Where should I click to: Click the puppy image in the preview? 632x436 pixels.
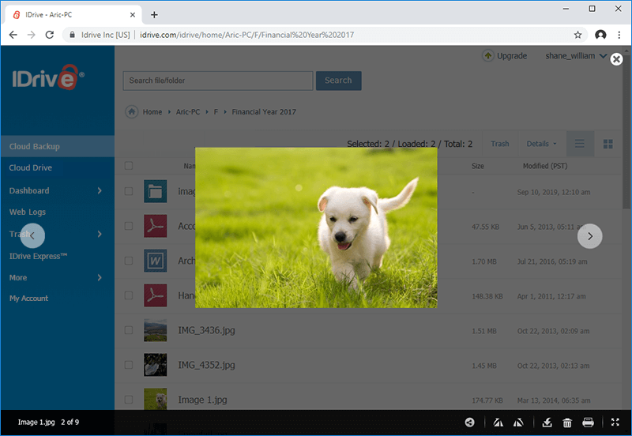[316, 227]
